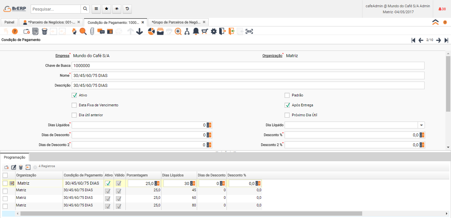Uncheck the Ativo checkbox
Screen dimensions: 451x218
pyautogui.click(x=74, y=95)
